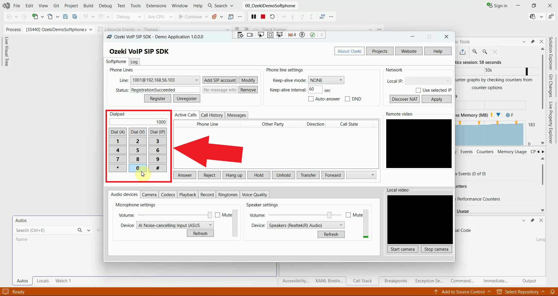Mute the microphone checkbox
558x296 pixels.
point(217,215)
